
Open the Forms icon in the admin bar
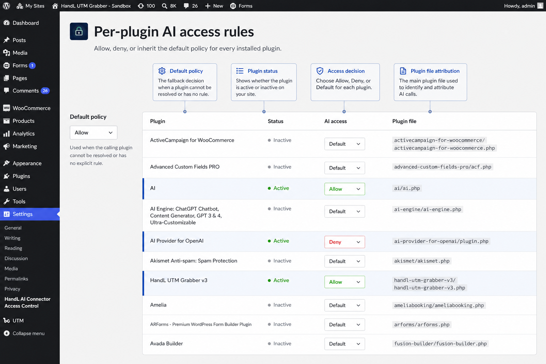tap(233, 6)
